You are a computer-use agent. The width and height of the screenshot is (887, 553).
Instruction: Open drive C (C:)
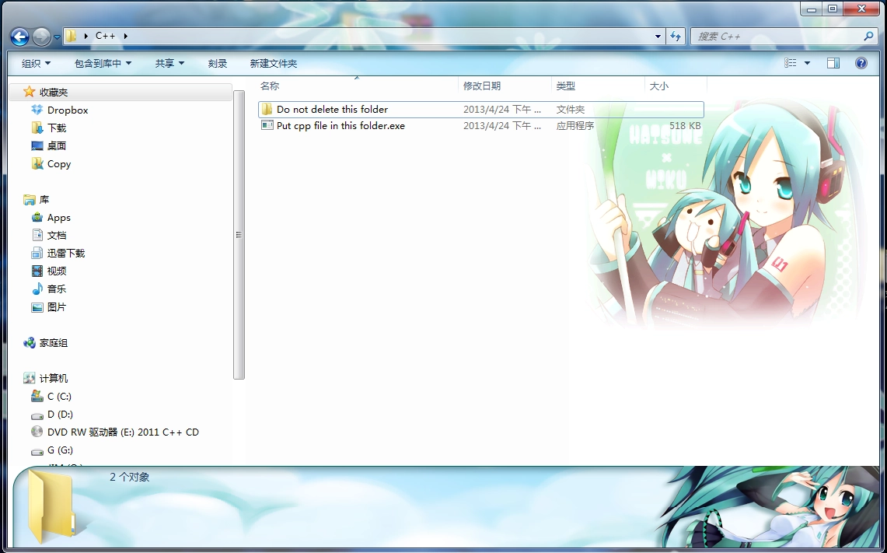pos(59,396)
